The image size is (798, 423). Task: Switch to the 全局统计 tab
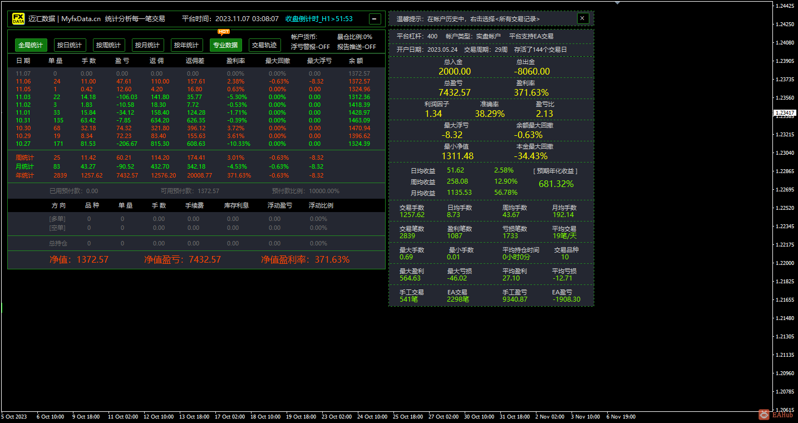click(x=31, y=45)
